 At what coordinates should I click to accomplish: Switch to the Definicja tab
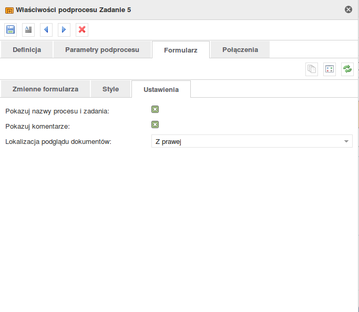(x=27, y=49)
